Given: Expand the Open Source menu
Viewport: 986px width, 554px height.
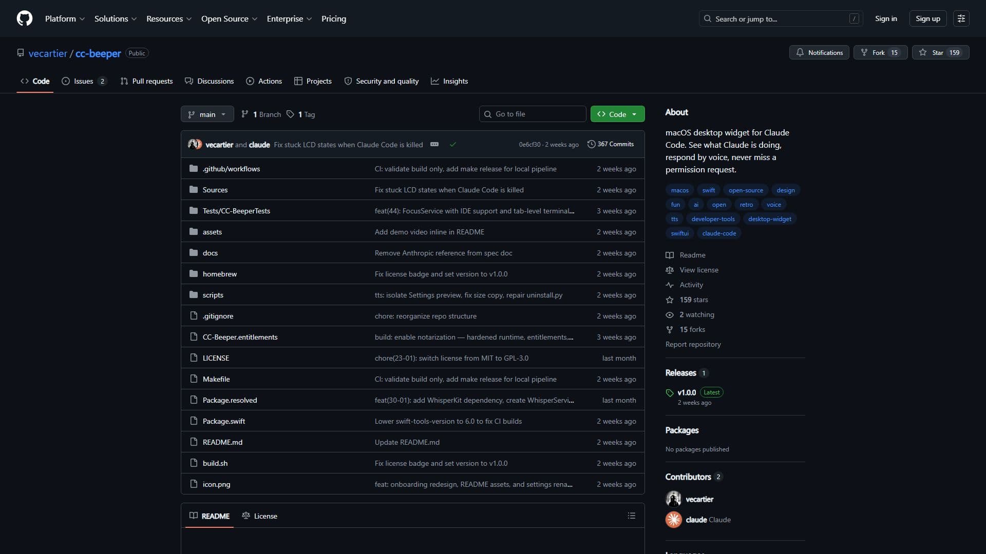Looking at the screenshot, I should pyautogui.click(x=229, y=18).
